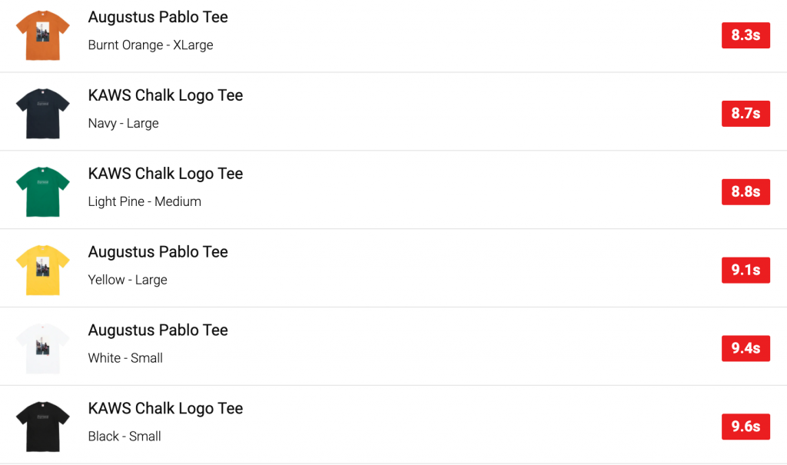Click the 9.1s sellout time badge

(x=745, y=270)
